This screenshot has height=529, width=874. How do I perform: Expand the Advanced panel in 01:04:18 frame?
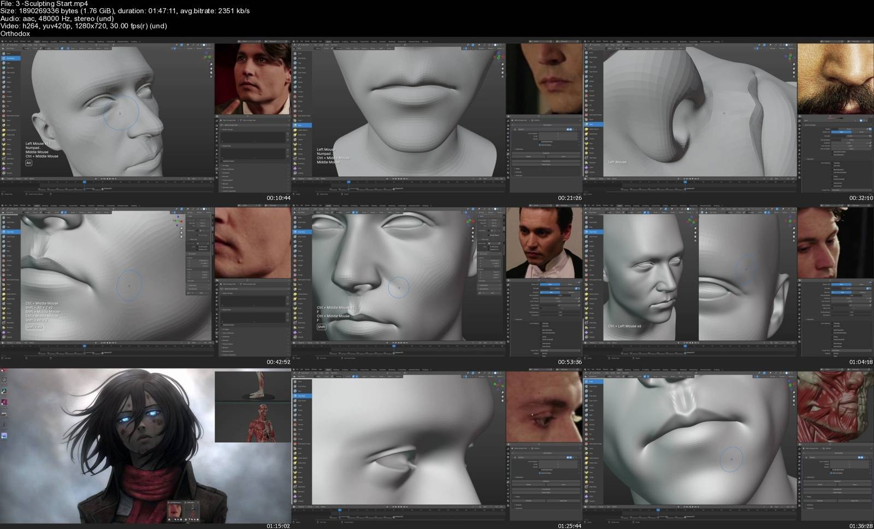click(810, 319)
